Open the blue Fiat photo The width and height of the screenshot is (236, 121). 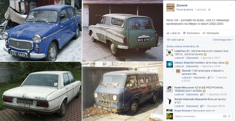click(x=41, y=31)
